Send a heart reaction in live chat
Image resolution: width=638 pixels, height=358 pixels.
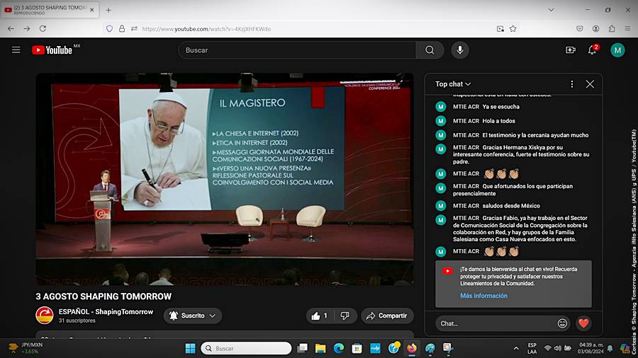click(583, 323)
